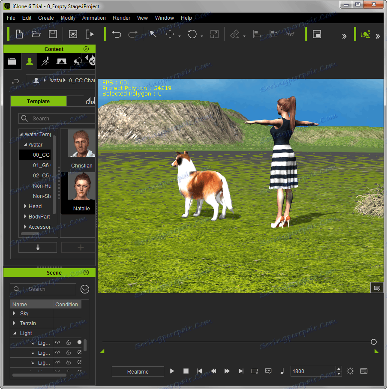The image size is (387, 389).
Task: Toggle the lock on the first light row
Action: tap(69, 343)
